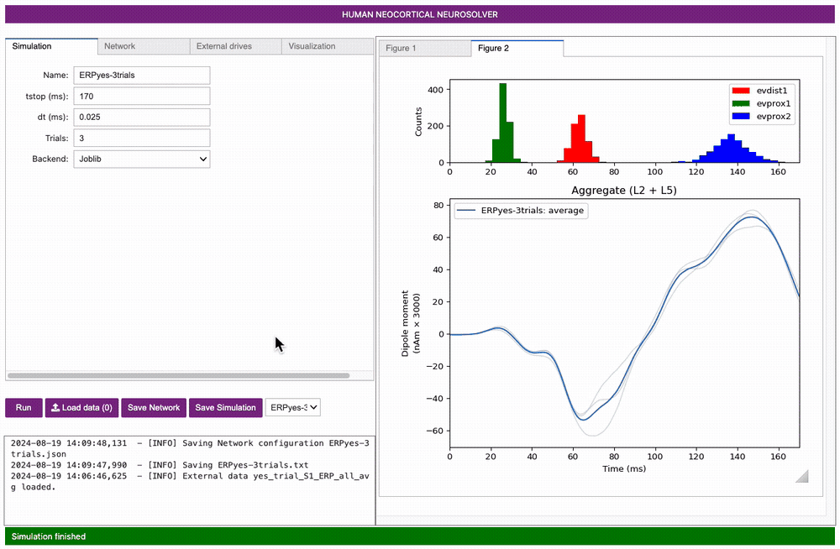
Task: Click the green evprox1 legend swatch
Action: 741,102
